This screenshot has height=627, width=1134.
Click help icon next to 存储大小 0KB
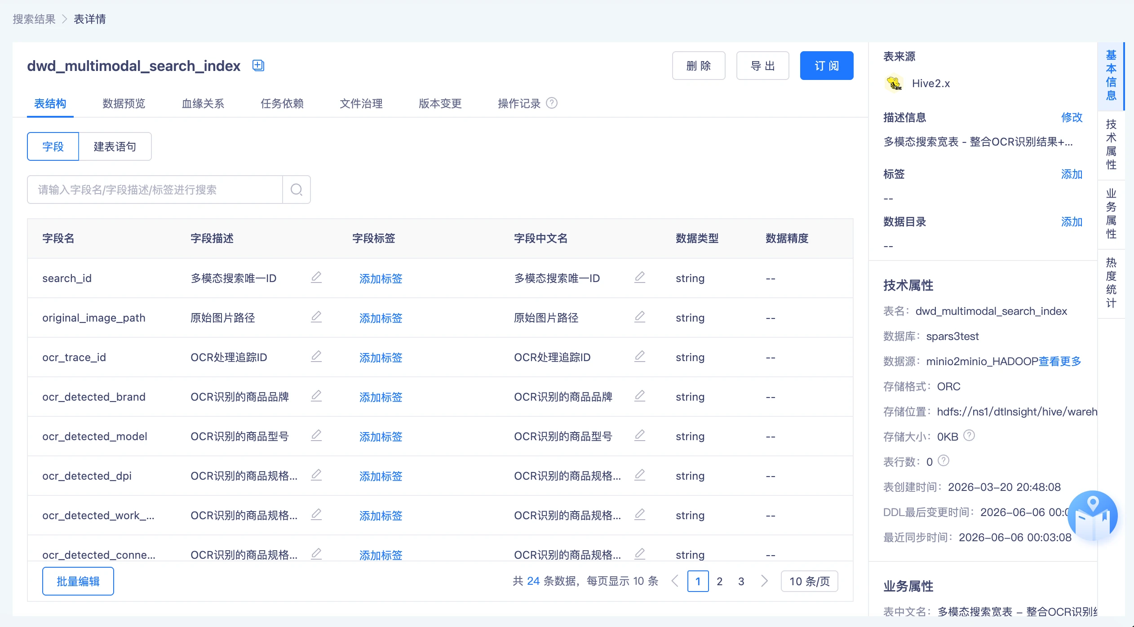[x=970, y=435]
